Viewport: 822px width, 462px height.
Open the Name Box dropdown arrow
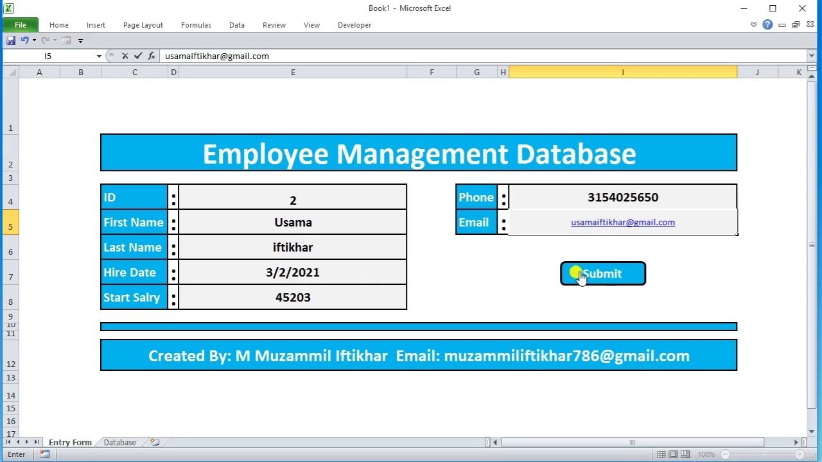99,56
